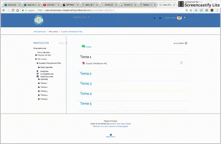Expand Tema 1 arrow in navigation tree
This screenshot has height=144, width=221.
click(39, 83)
